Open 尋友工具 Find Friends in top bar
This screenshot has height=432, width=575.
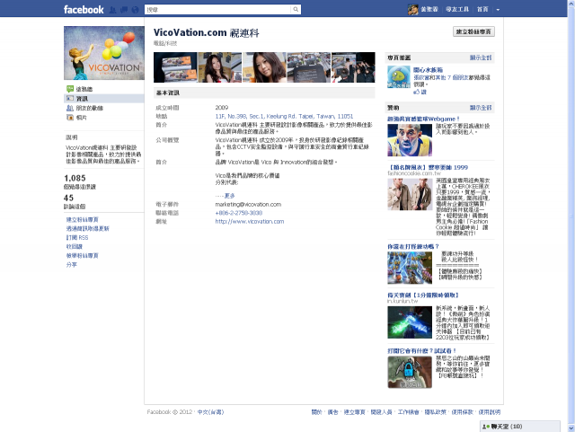click(457, 10)
